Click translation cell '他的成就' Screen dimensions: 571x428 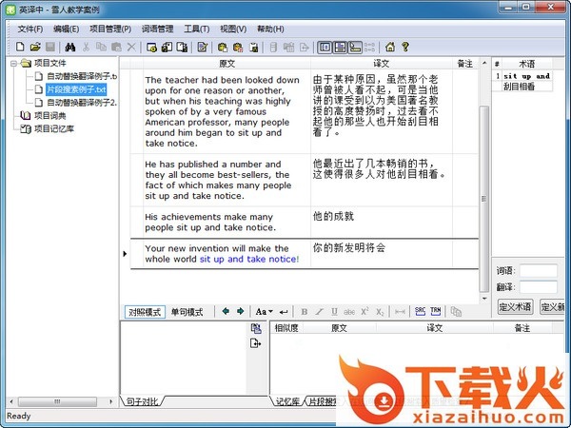click(333, 216)
